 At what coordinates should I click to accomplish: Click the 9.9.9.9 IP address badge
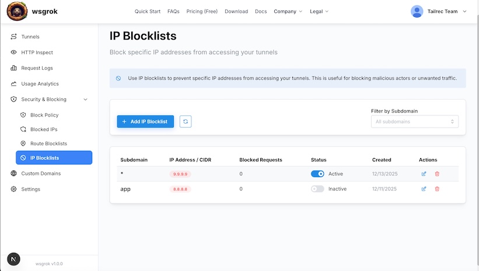[x=180, y=174]
